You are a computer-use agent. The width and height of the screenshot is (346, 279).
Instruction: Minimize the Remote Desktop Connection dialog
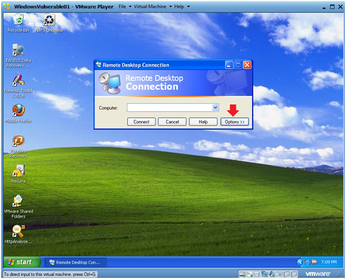229,65
